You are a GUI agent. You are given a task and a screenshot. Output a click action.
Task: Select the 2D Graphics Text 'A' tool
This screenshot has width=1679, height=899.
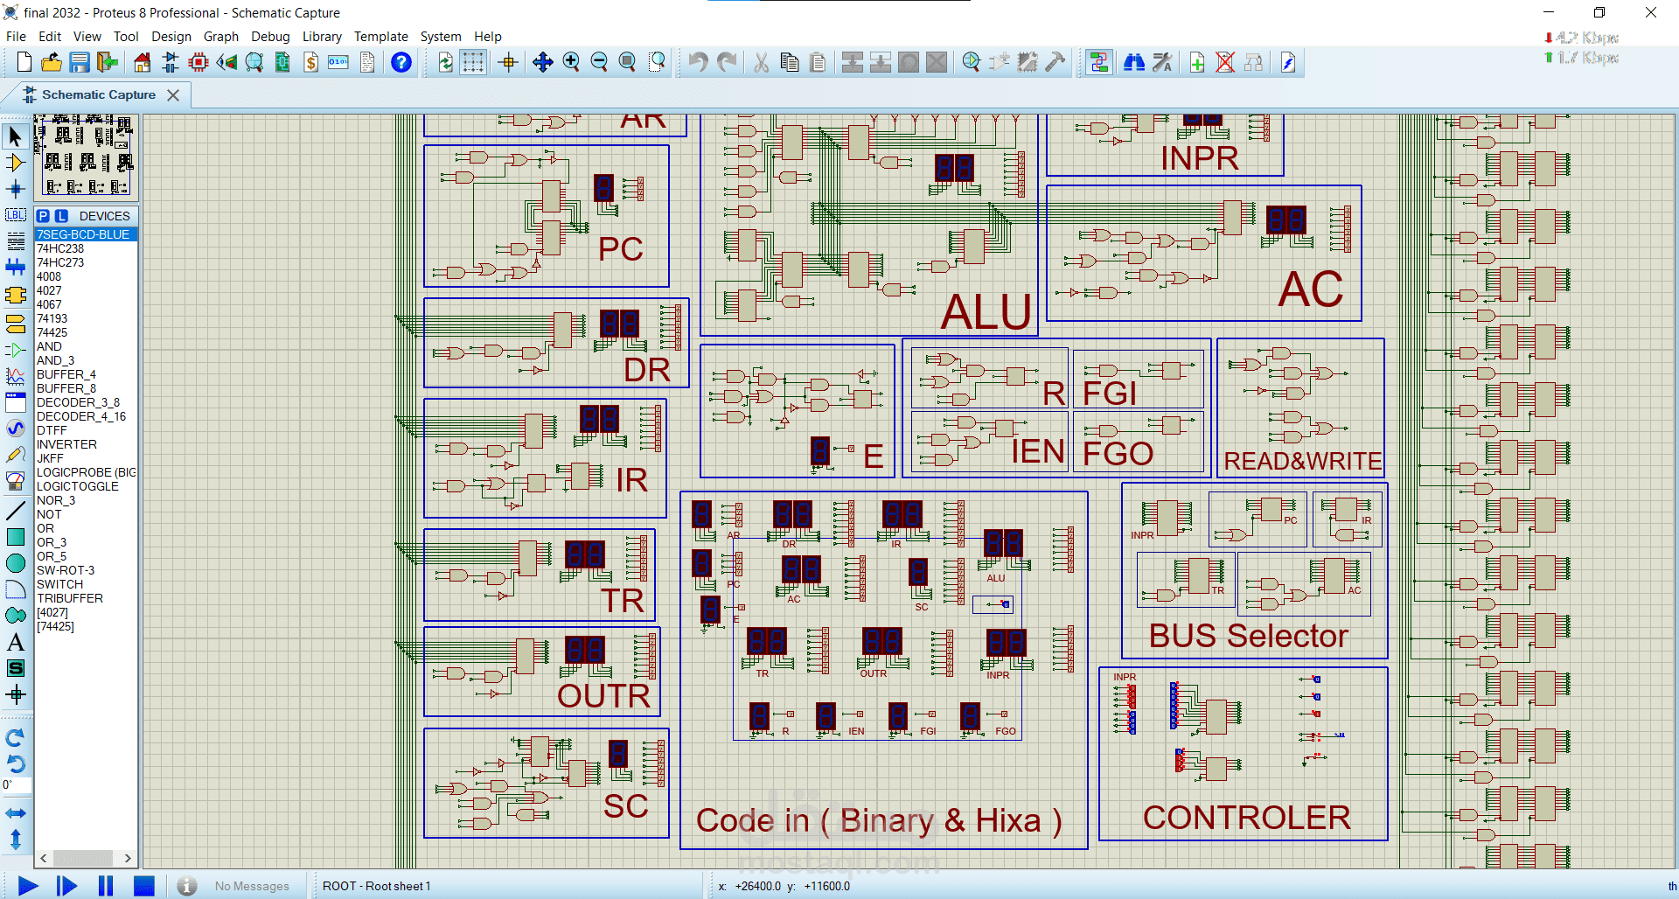16,642
